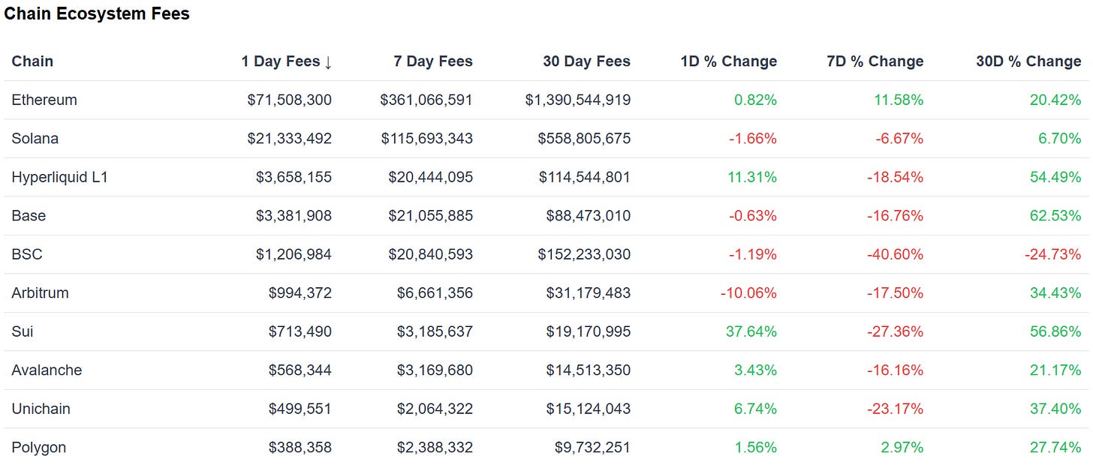1093x465 pixels.
Task: Sort by the Chain column header
Action: (x=32, y=61)
